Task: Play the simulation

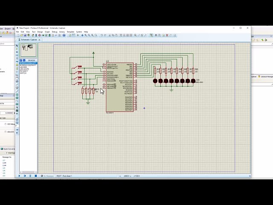Action: pos(19,176)
